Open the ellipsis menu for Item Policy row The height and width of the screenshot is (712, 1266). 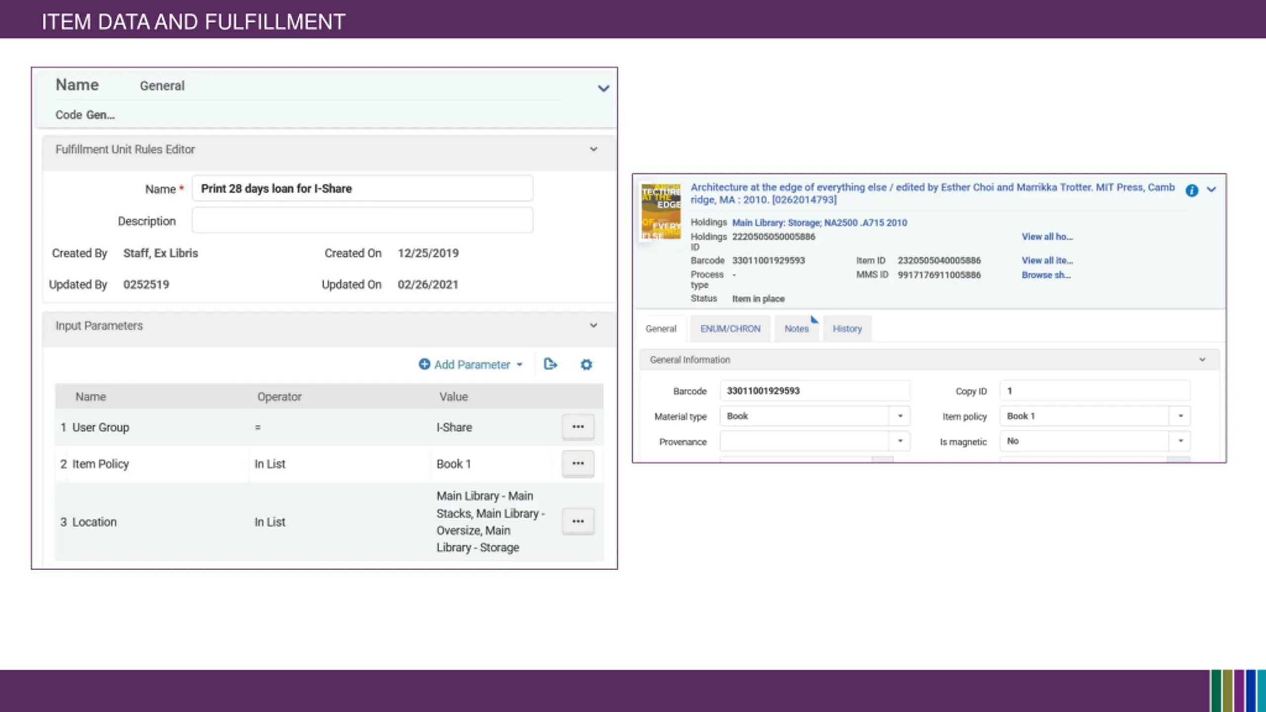(x=578, y=463)
